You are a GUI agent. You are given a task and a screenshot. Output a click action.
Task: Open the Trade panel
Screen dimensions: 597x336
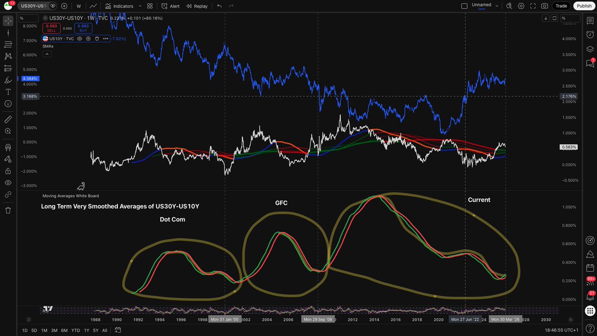click(561, 6)
